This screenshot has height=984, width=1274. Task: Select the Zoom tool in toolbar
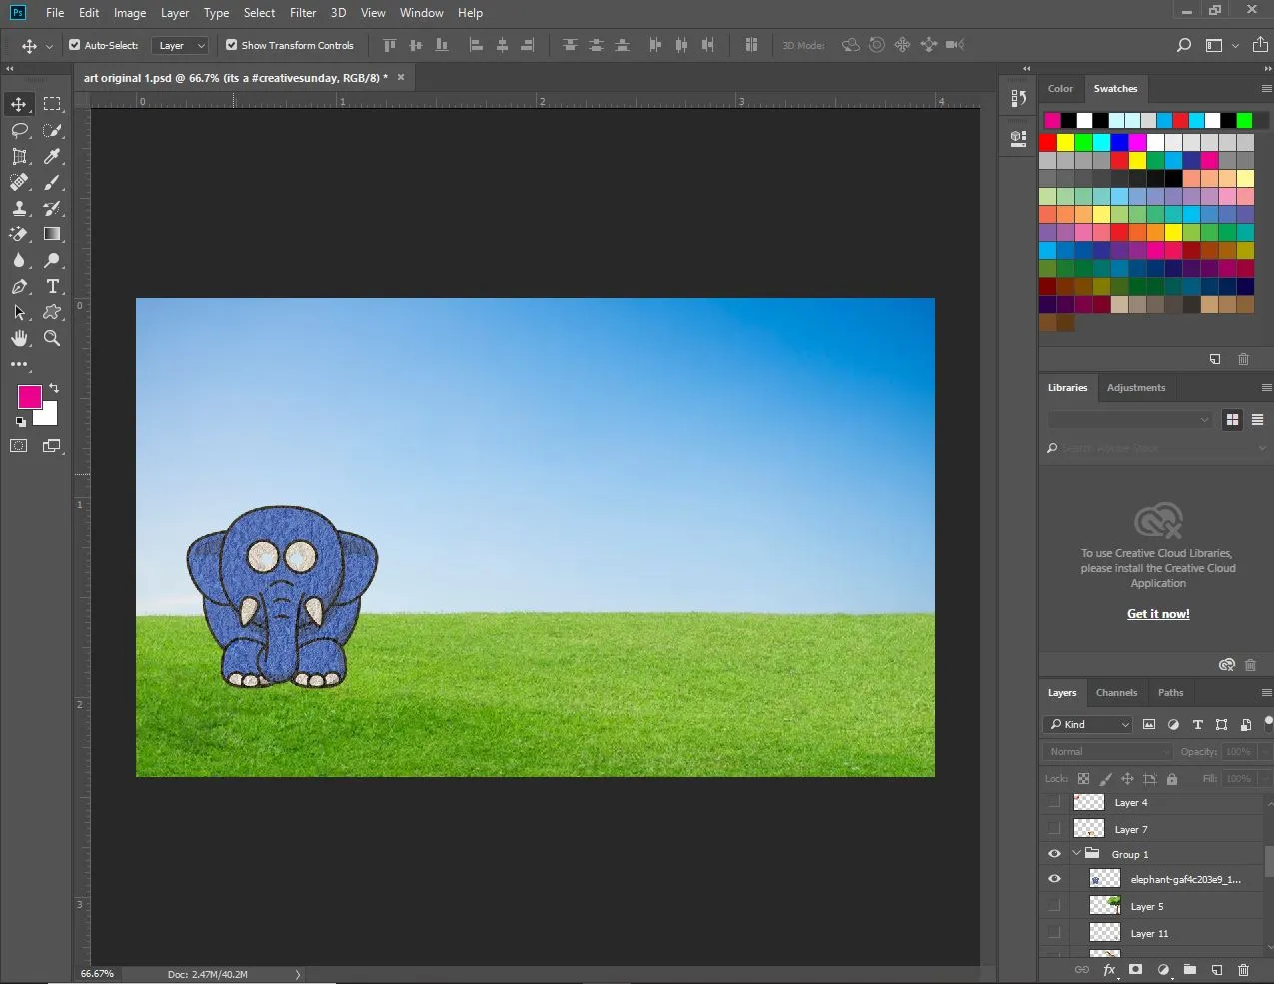click(x=52, y=338)
